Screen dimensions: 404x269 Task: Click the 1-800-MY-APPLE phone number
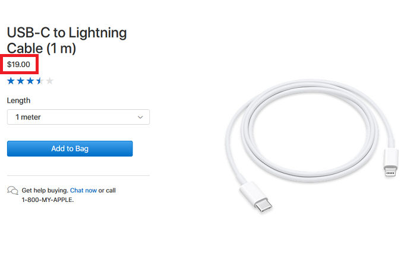pyautogui.click(x=48, y=200)
